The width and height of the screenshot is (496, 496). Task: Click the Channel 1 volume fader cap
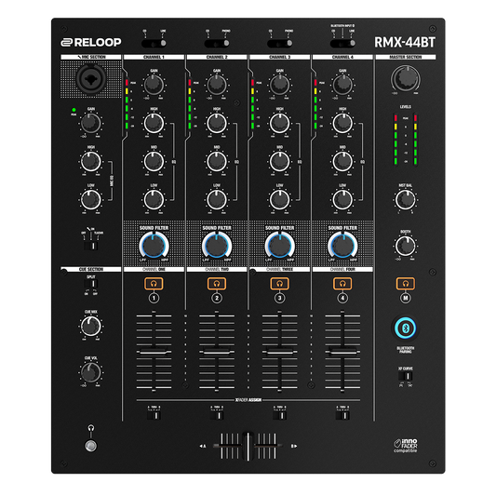pyautogui.click(x=154, y=352)
